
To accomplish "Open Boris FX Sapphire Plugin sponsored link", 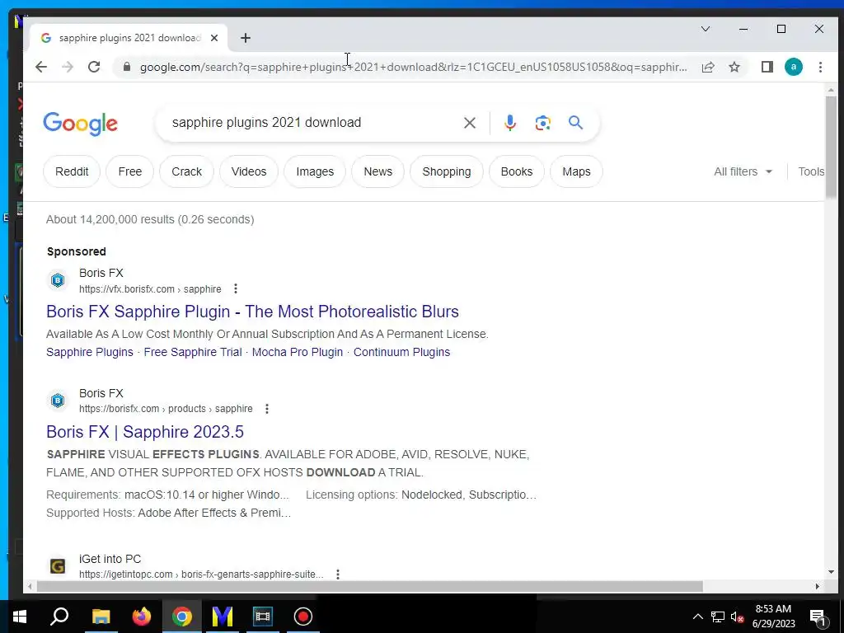I will [x=252, y=312].
